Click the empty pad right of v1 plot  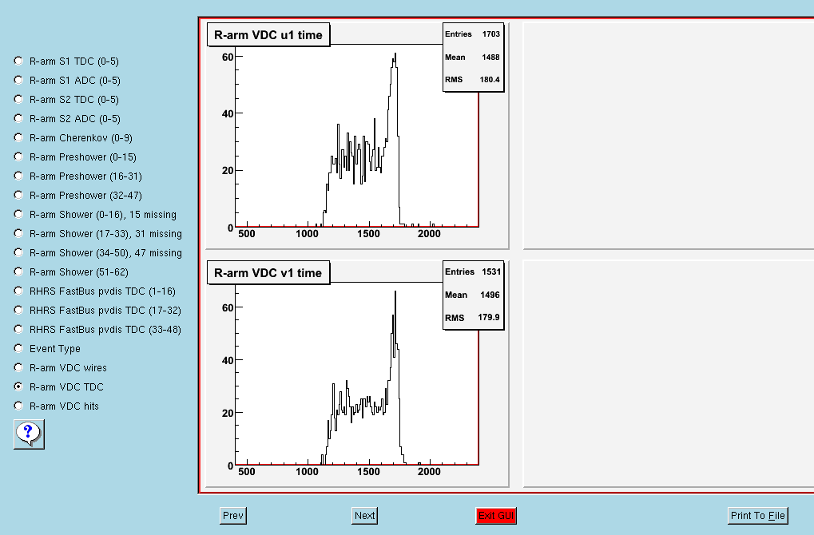tap(669, 374)
